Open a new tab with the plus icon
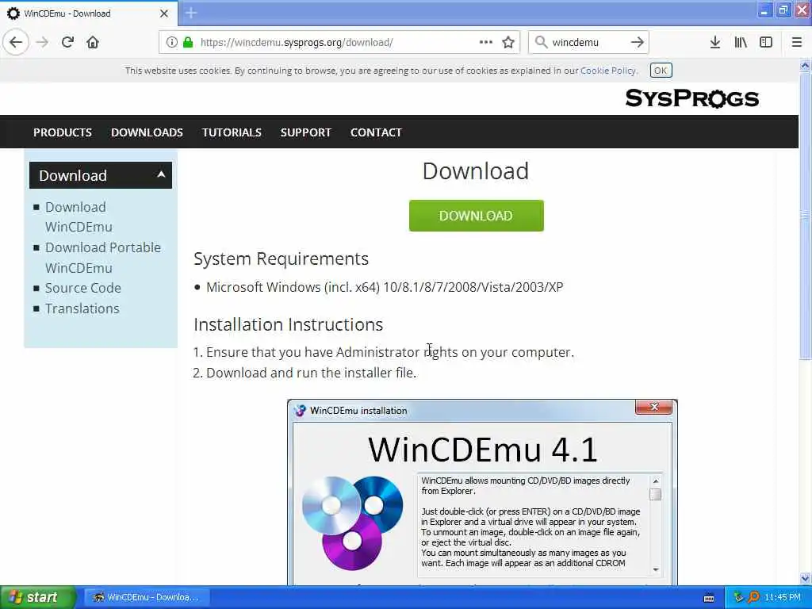 (191, 13)
